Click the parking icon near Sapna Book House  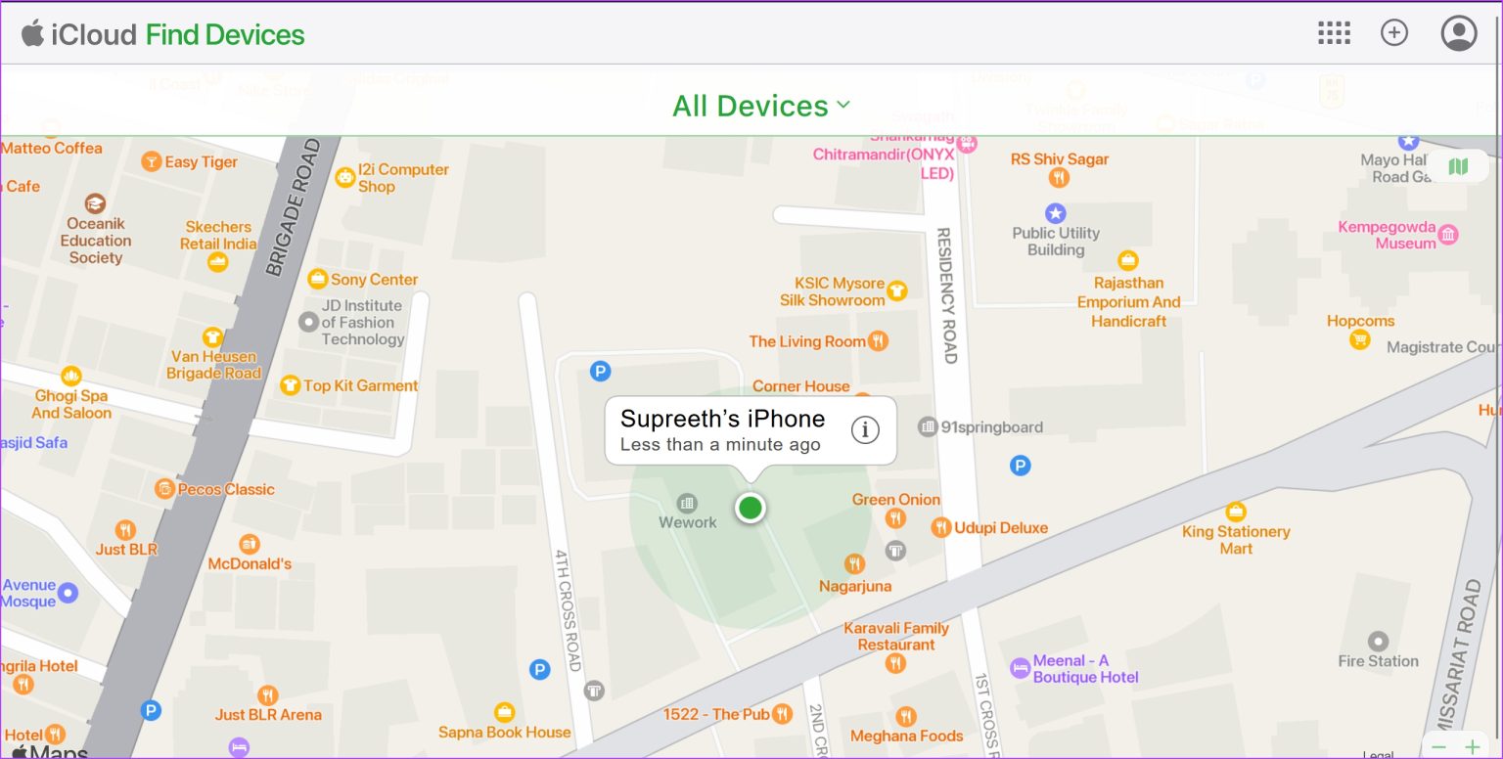539,669
